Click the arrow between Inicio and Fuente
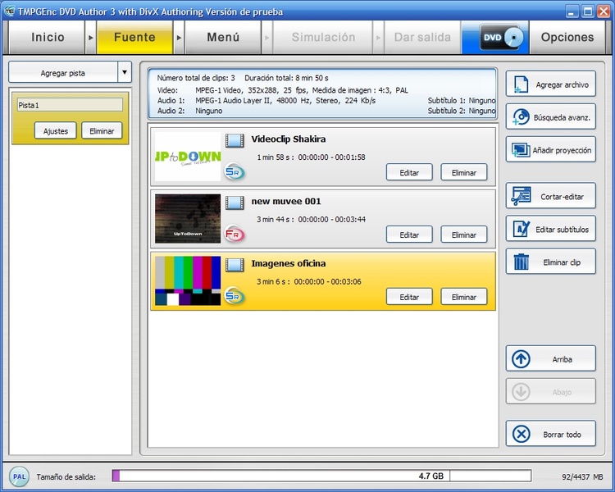 point(90,38)
